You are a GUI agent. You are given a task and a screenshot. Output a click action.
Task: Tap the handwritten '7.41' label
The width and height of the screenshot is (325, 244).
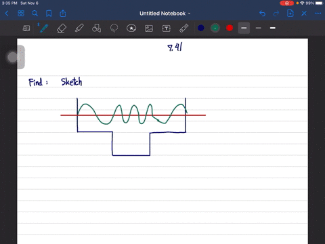175,47
